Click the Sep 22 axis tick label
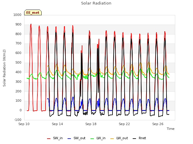 pyautogui.click(x=124, y=124)
